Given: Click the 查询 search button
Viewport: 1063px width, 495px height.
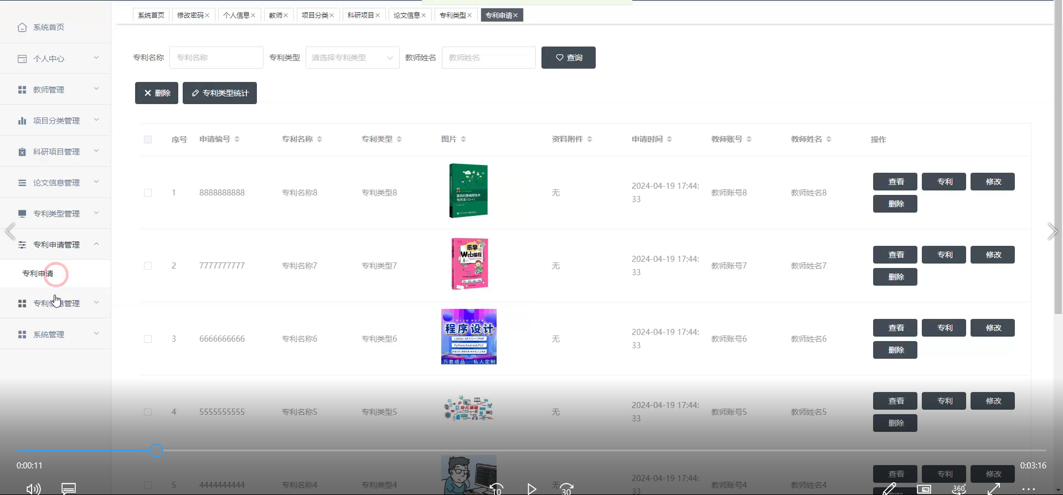Looking at the screenshot, I should 569,58.
